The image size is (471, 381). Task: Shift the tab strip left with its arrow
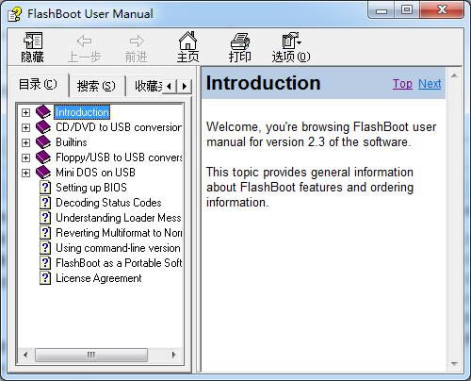click(170, 86)
